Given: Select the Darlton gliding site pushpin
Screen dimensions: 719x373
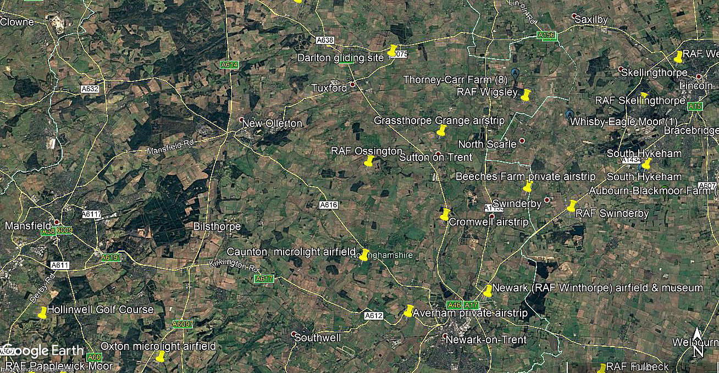Looking at the screenshot, I should pyautogui.click(x=392, y=51).
